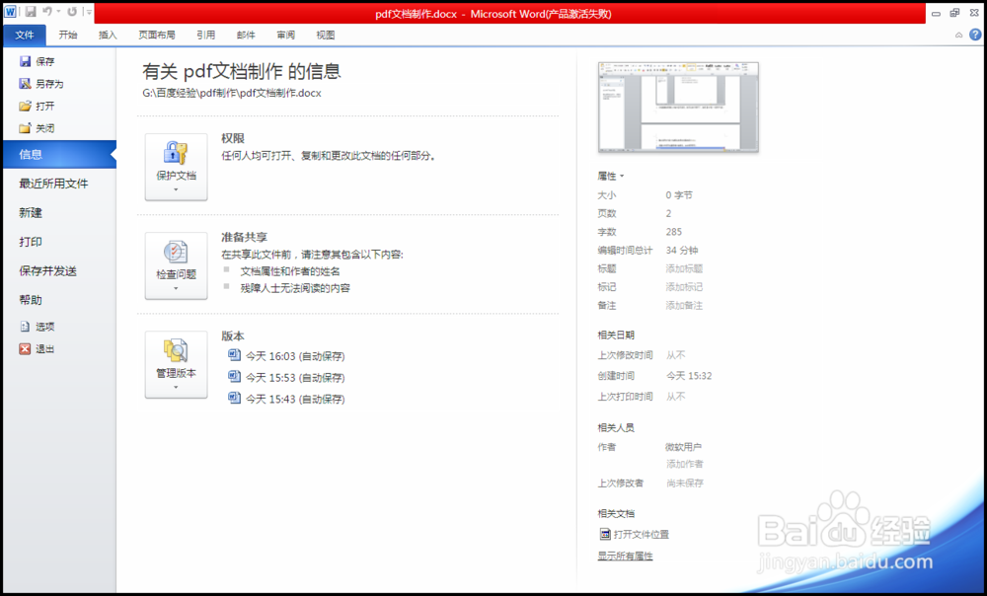
Task: Select the 引用 ribbon tab
Action: point(206,36)
